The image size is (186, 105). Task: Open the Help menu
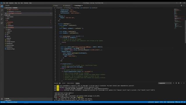[30, 3]
